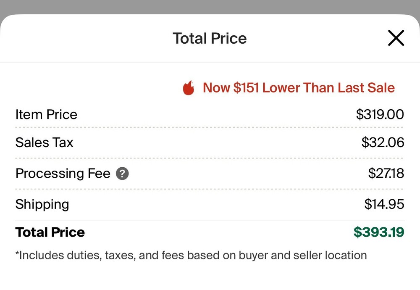Click the green $393.19 total amount
Viewport: 420px width, 290px height.
click(x=378, y=232)
